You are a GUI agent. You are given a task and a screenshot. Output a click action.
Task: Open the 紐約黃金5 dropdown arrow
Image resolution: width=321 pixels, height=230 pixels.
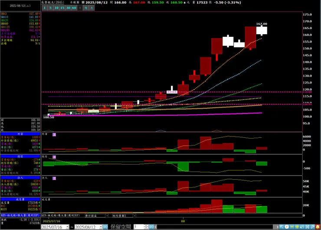point(134,216)
